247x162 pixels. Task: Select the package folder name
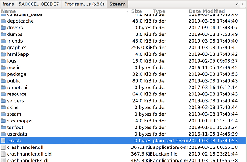tap(17, 74)
